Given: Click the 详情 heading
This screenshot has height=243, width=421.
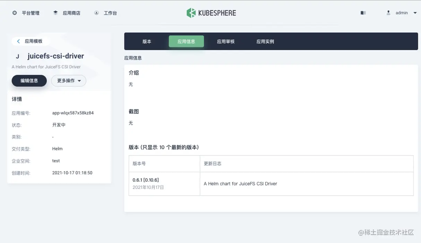Looking at the screenshot, I should [x=17, y=99].
